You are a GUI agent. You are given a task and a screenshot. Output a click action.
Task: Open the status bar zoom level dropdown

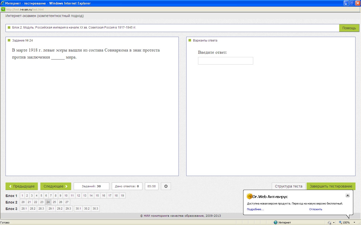point(354,222)
